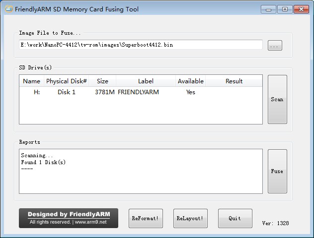Start fusing with the Fuse button
The width and height of the screenshot is (314, 238).
277,171
